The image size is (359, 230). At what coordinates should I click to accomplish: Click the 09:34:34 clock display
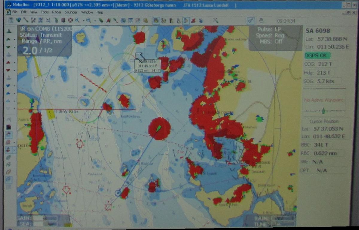tap(286, 21)
